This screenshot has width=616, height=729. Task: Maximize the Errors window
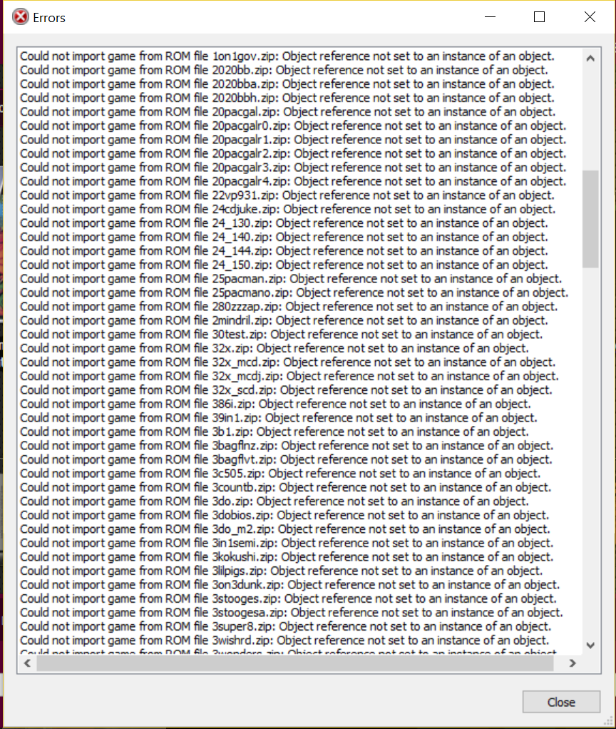pyautogui.click(x=539, y=17)
